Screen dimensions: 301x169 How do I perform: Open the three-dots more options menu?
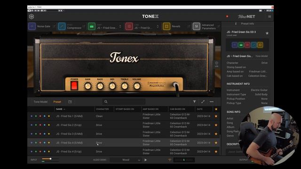tap(212, 102)
